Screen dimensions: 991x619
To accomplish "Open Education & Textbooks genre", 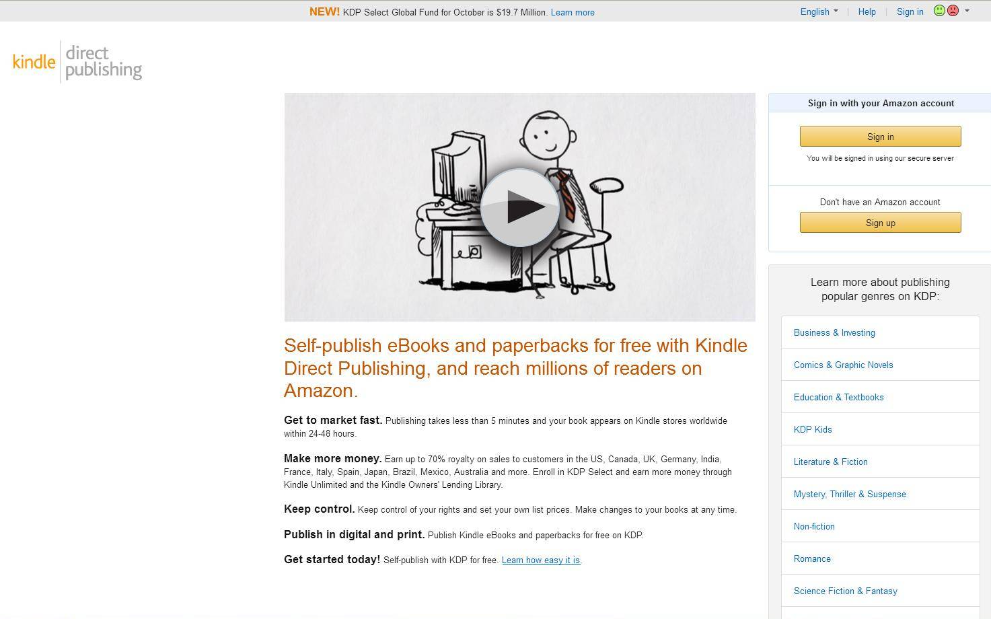I will pyautogui.click(x=839, y=397).
